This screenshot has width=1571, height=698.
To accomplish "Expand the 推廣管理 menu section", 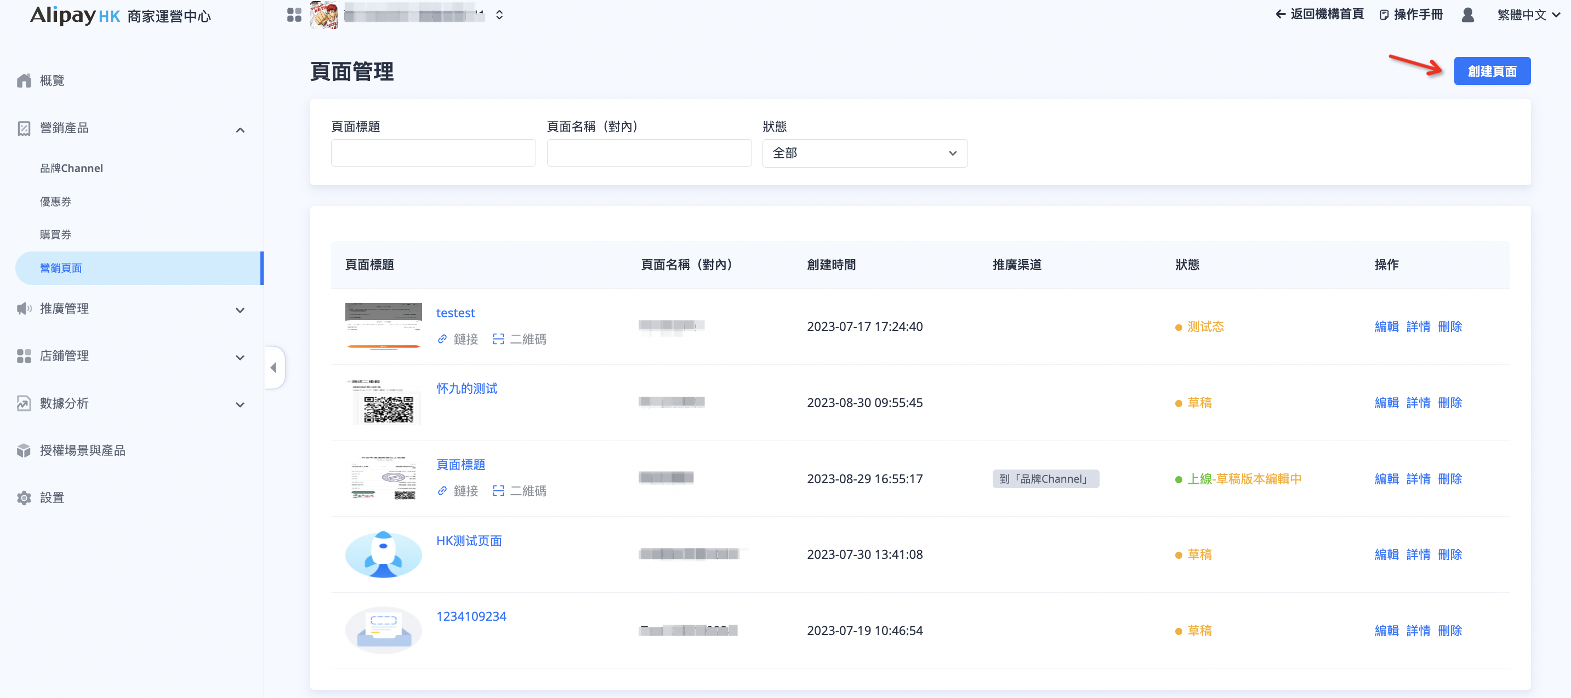I will [x=240, y=310].
